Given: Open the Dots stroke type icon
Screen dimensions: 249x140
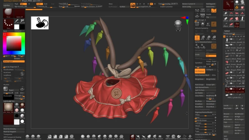Looking at the screenshot, I should tap(8, 24).
